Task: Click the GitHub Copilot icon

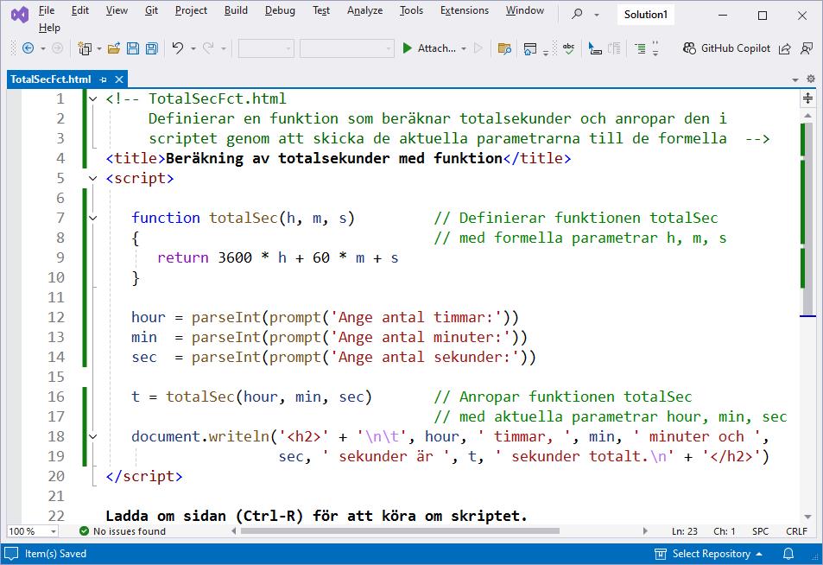Action: tap(689, 48)
